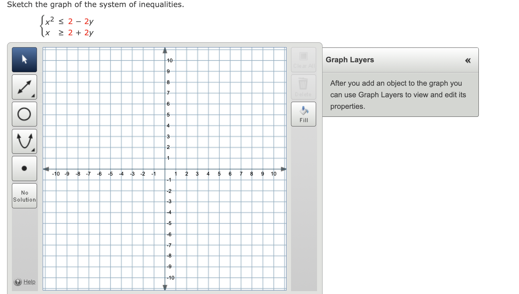Toggle the point tool active state
Screen dimensions: 519x294
click(24, 168)
